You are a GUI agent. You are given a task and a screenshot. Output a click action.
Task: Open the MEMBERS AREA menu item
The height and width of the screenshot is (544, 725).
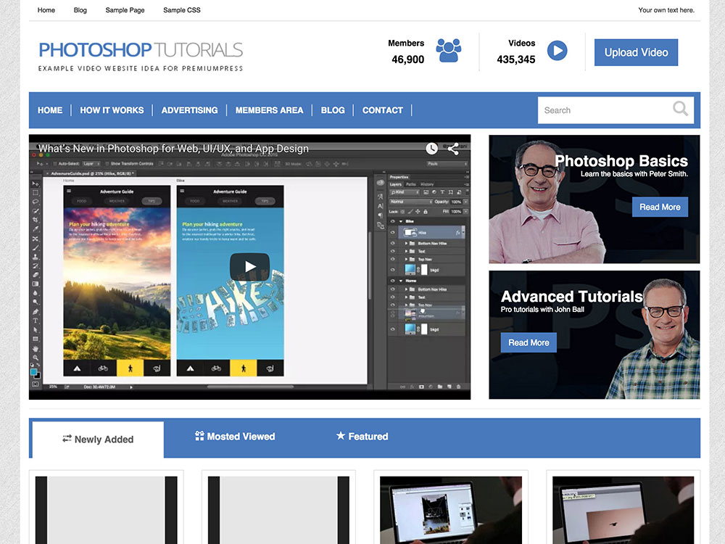[269, 110]
